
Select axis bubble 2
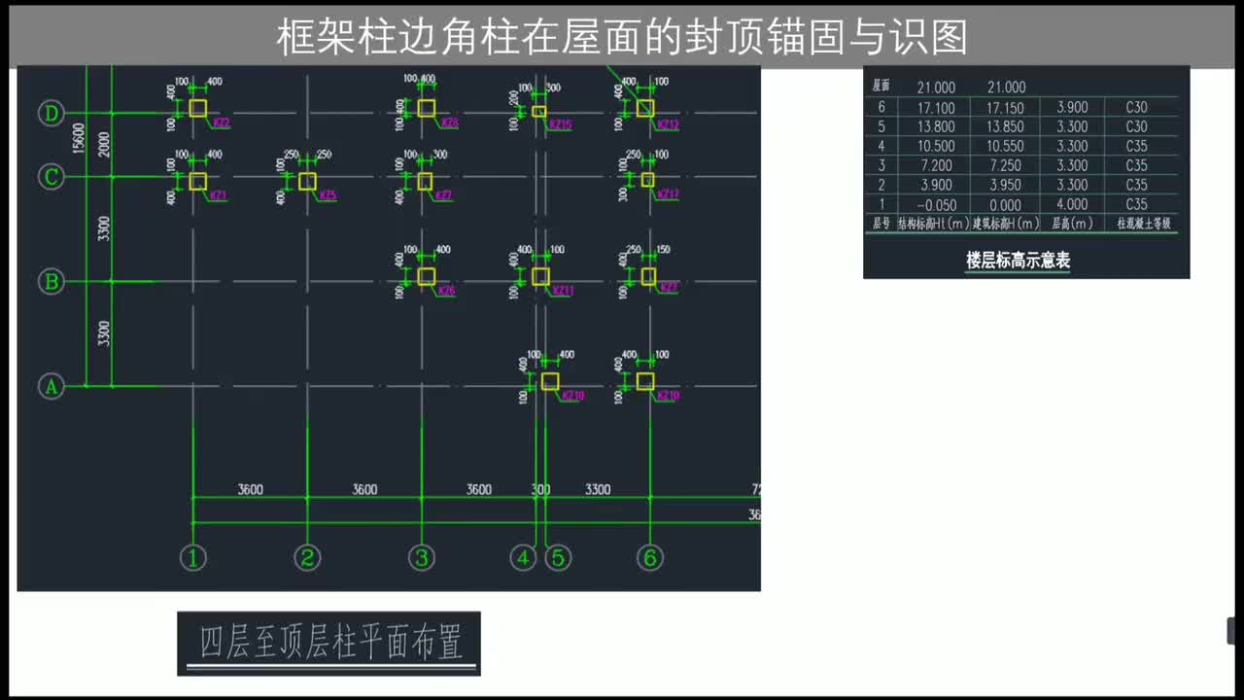click(307, 558)
